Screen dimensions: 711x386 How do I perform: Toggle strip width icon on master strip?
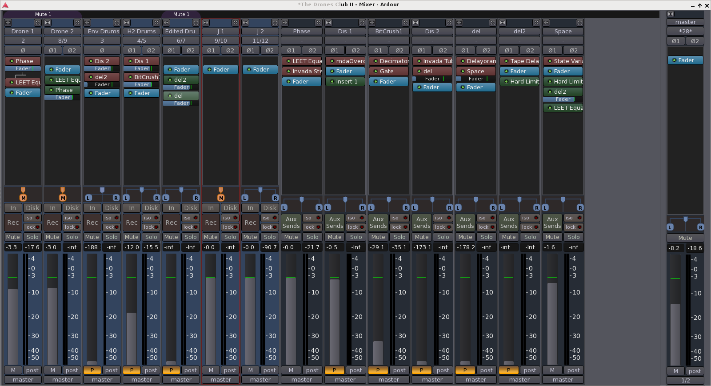tap(671, 14)
